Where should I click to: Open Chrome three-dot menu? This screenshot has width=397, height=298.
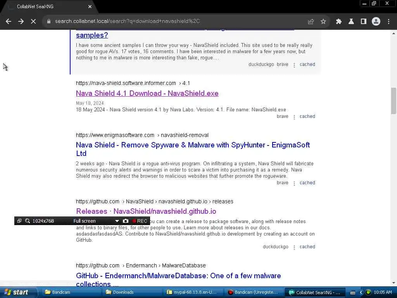point(388,22)
